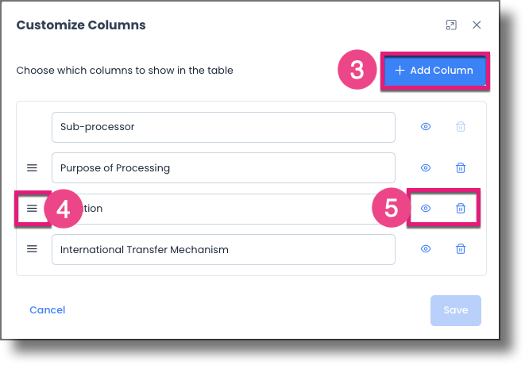Screen dimensions: 525x365
Task: Click drag handle for International Transfer Mechanism
Action: point(33,249)
